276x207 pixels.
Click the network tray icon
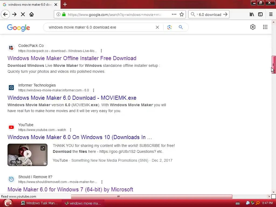pyautogui.click(x=248, y=203)
